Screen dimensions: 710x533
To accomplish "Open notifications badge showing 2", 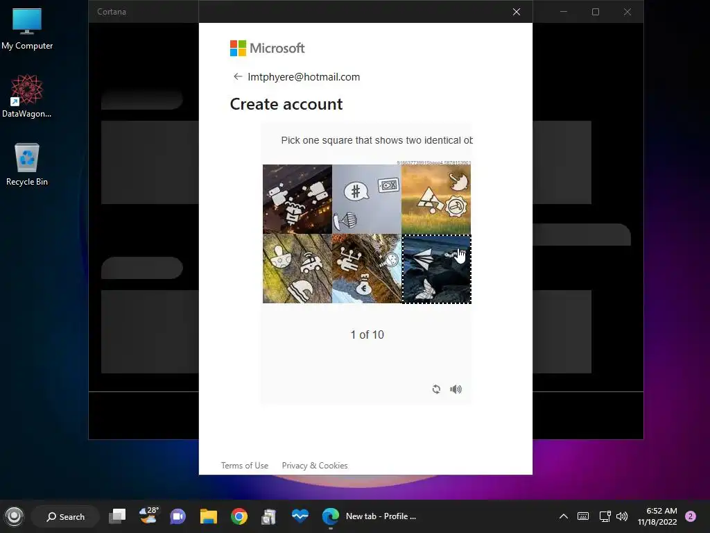I will coord(691,516).
